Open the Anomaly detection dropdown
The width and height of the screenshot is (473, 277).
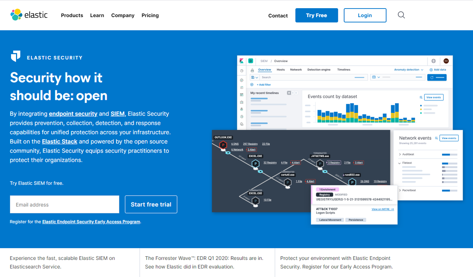point(409,70)
